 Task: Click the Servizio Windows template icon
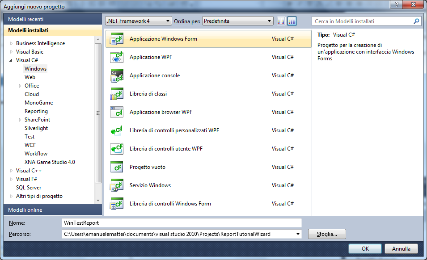coord(117,185)
